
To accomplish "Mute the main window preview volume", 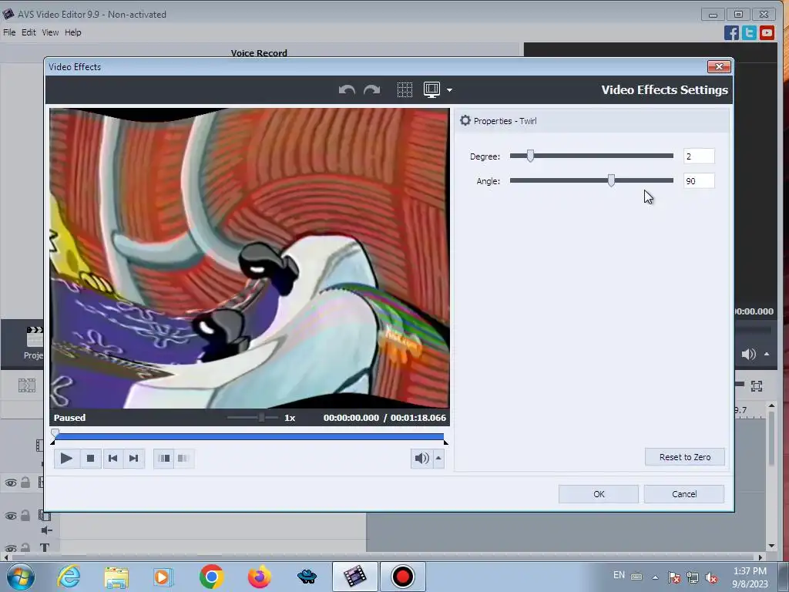I will point(748,354).
